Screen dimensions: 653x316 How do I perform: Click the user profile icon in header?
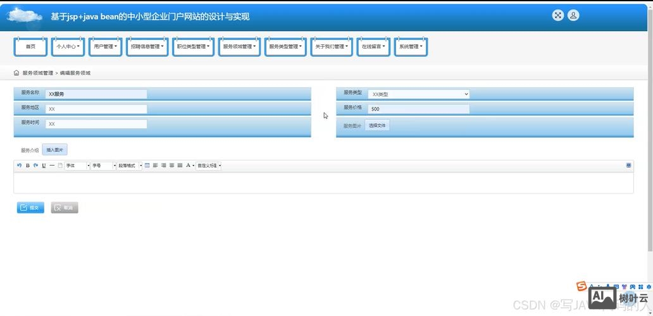(573, 16)
